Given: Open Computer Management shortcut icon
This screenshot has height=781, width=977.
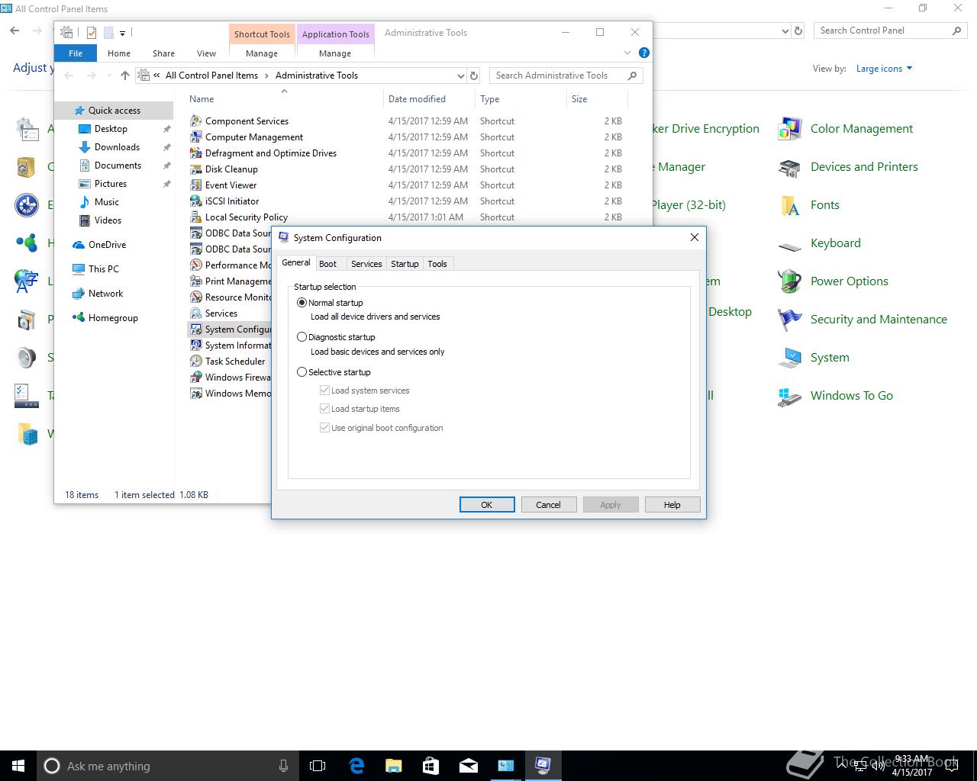Looking at the screenshot, I should (196, 137).
